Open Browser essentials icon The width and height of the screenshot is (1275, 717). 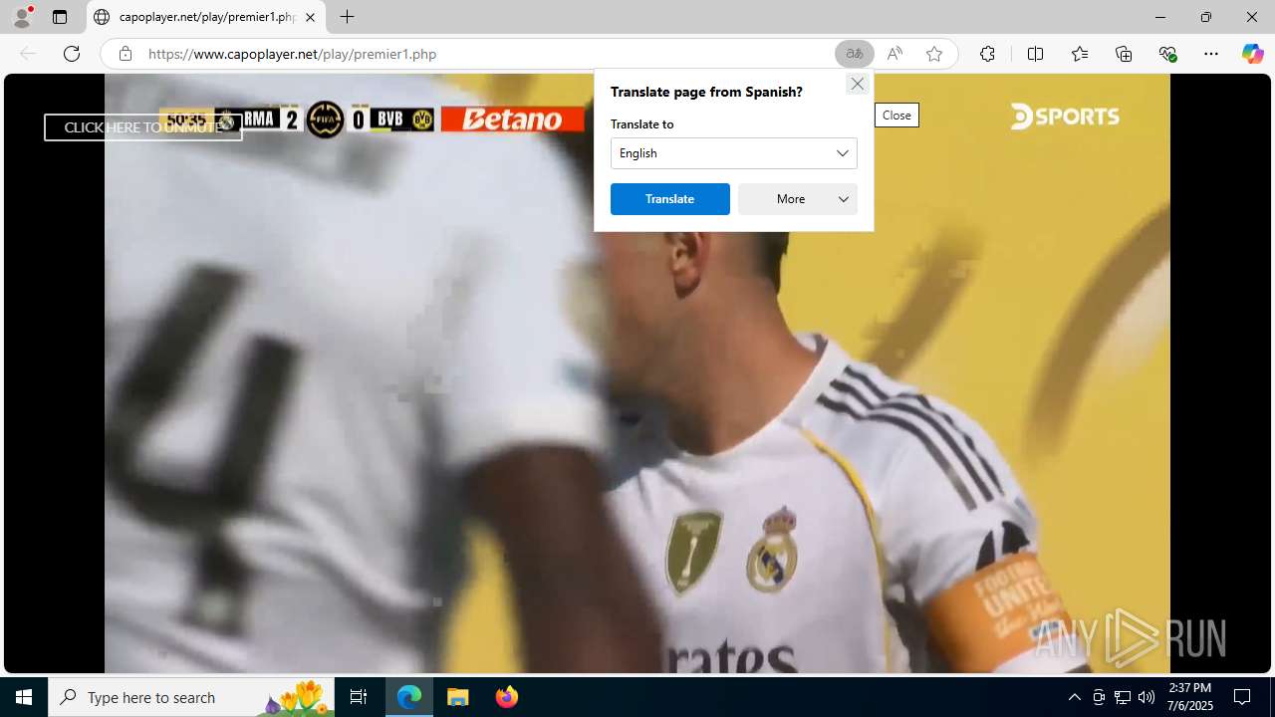click(1168, 54)
